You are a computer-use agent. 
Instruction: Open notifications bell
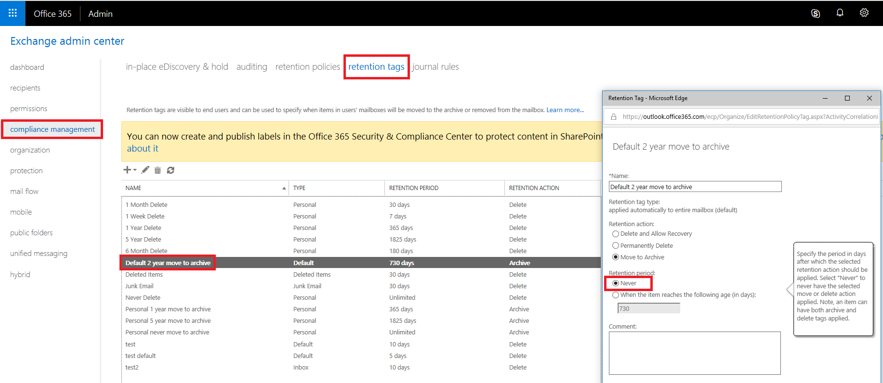840,13
